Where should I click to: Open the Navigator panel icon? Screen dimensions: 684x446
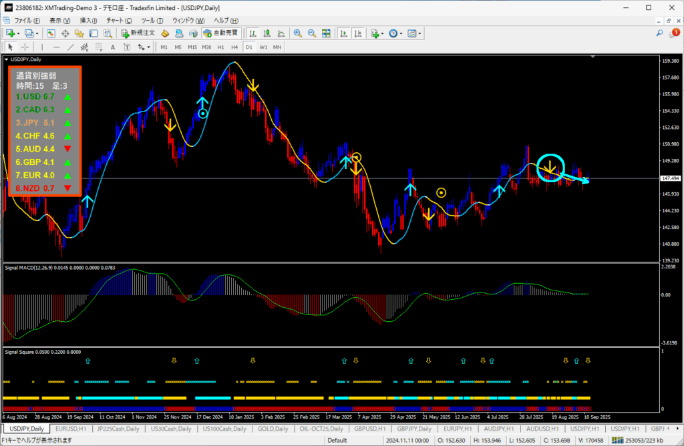pos(79,33)
